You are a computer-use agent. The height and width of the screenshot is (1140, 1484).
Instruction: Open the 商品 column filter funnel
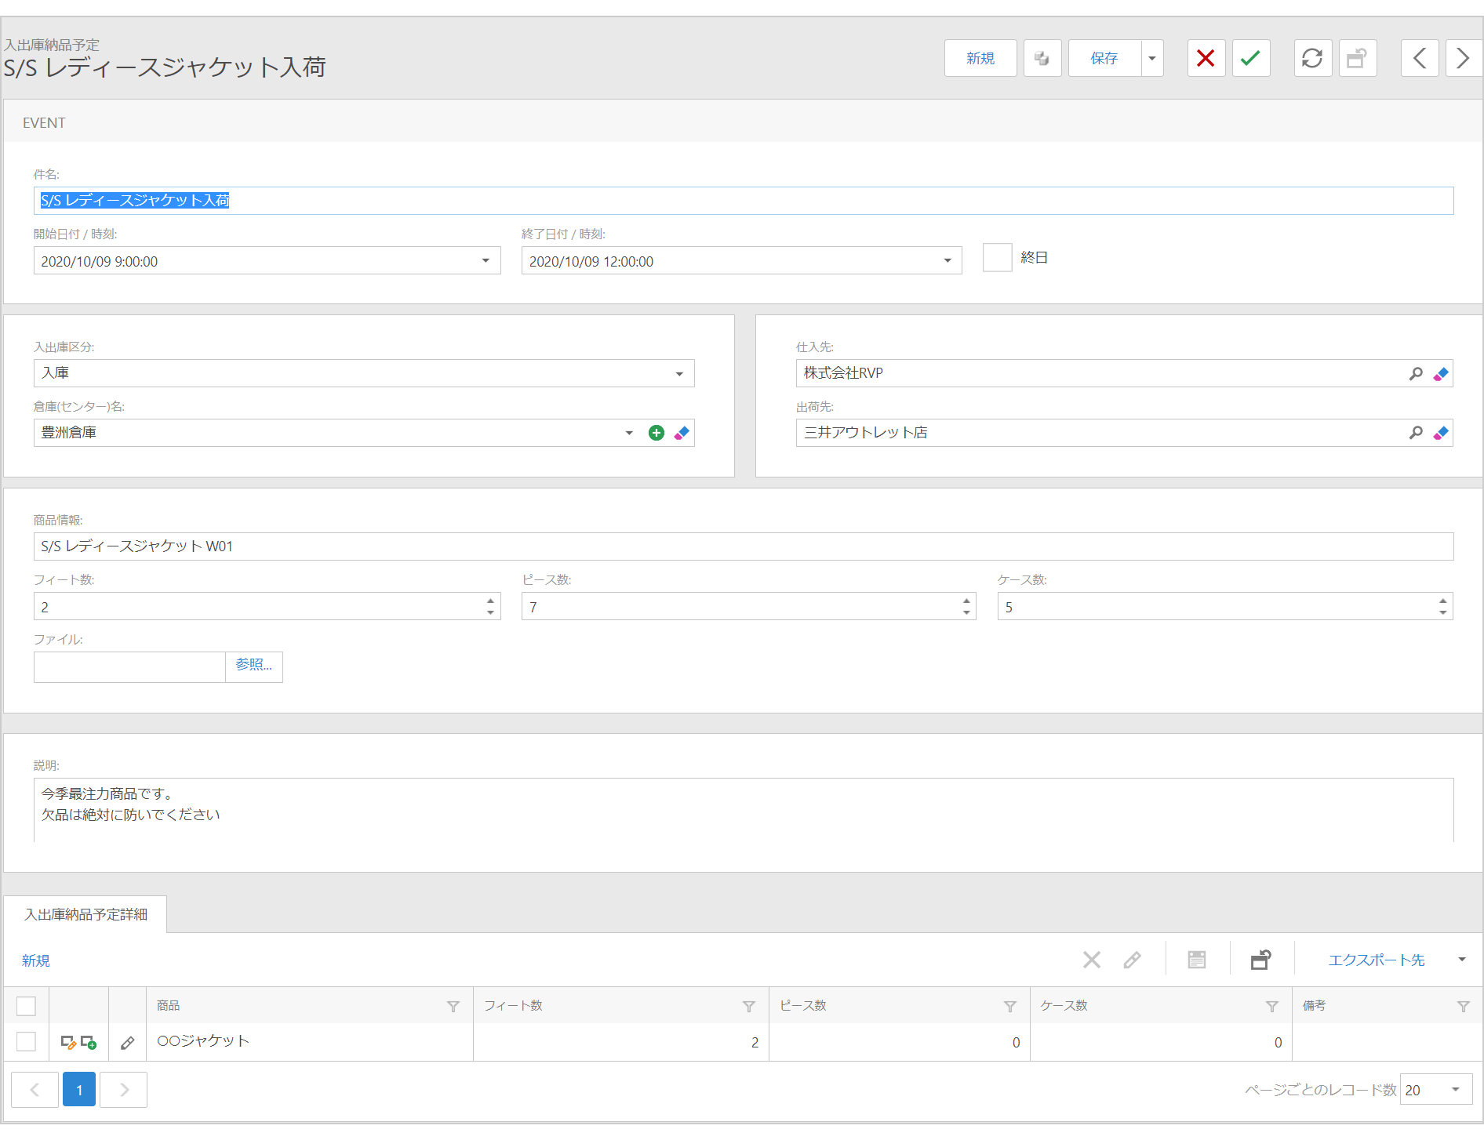(453, 1006)
